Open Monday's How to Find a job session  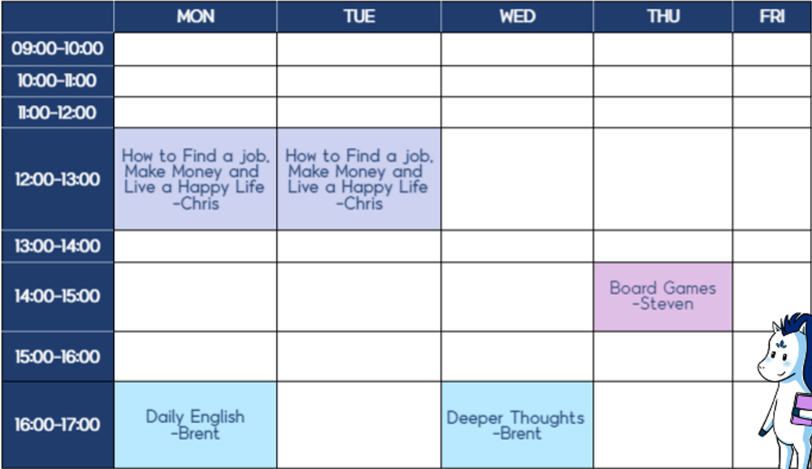(x=195, y=179)
